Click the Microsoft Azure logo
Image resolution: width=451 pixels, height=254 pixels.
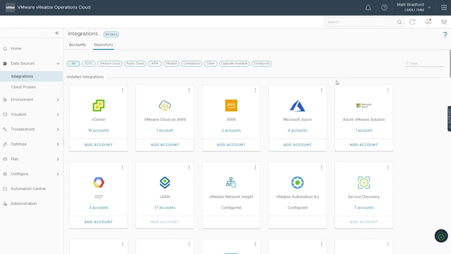[x=297, y=105]
